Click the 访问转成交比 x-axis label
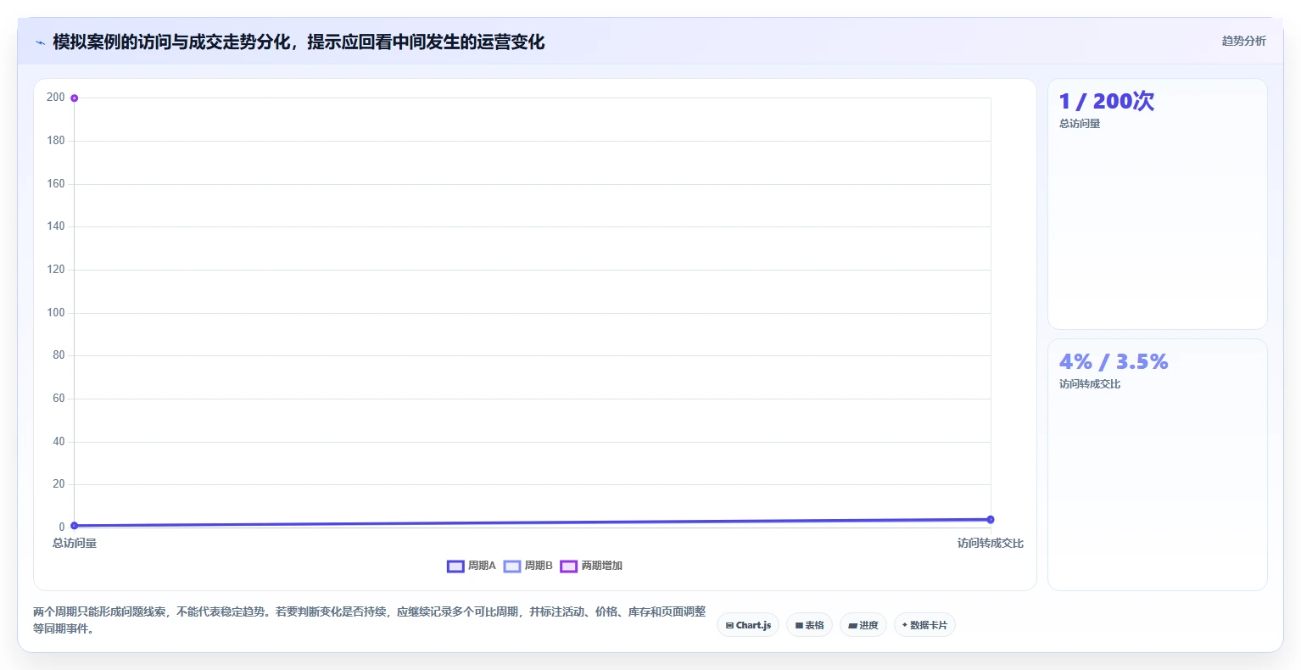This screenshot has width=1301, height=670. [x=991, y=544]
